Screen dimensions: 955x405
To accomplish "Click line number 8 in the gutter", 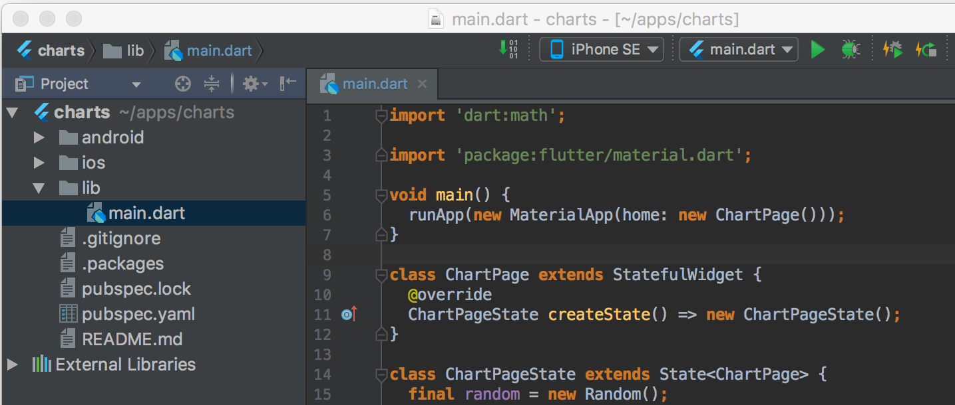I will point(326,255).
